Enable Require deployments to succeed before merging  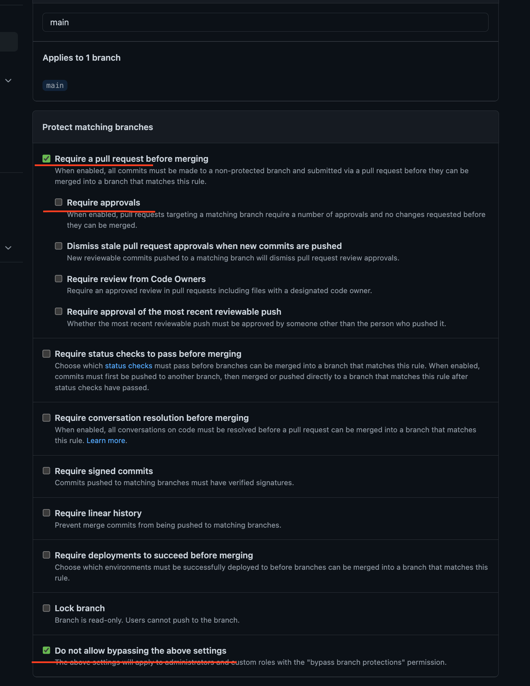coord(47,555)
